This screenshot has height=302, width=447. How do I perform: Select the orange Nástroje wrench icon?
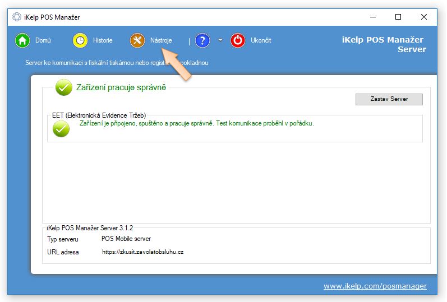tap(137, 40)
